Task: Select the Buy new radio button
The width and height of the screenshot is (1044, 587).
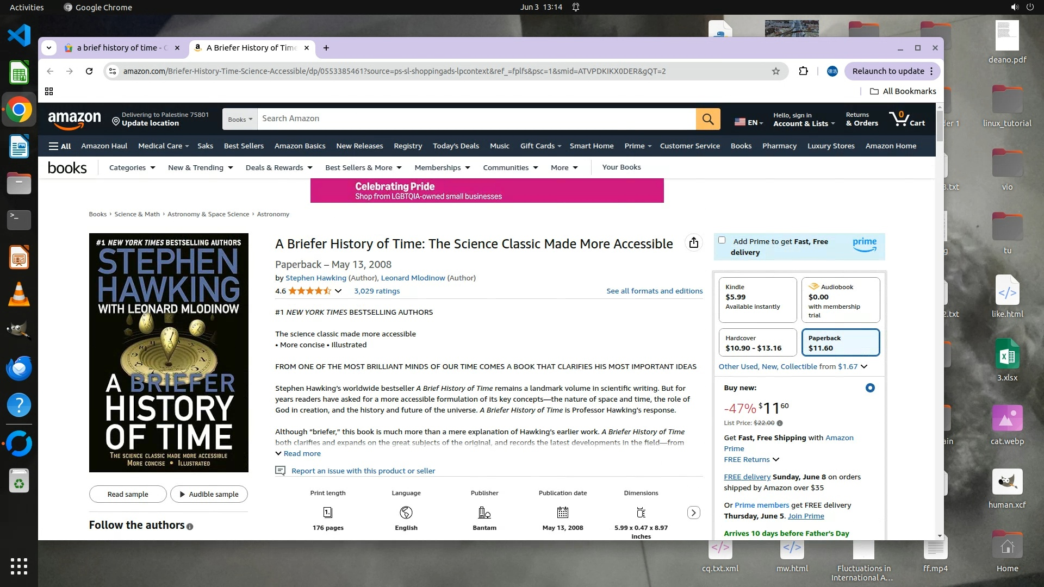Action: pos(870,388)
